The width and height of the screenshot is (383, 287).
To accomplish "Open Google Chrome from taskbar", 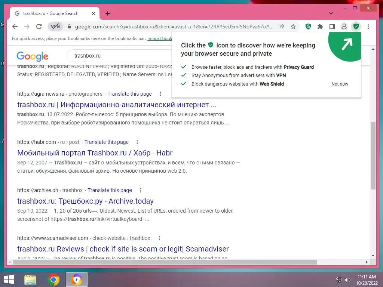I will (x=53, y=280).
